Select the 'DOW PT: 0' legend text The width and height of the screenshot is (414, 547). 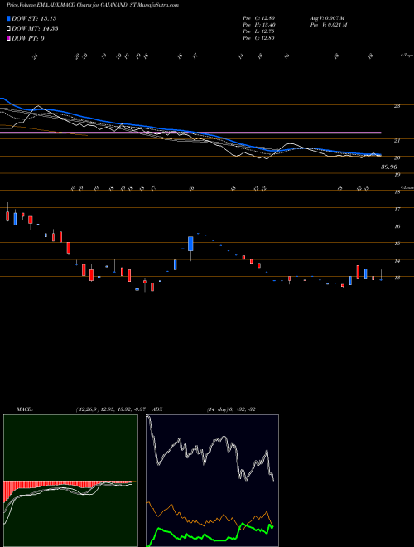point(28,38)
